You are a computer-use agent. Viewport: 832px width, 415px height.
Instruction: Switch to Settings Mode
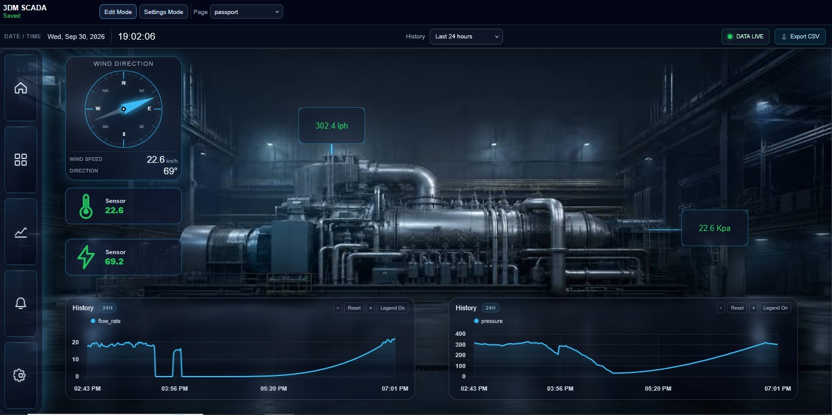164,12
